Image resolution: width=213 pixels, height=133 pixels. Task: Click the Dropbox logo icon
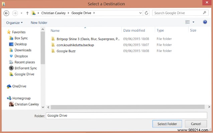(11, 56)
